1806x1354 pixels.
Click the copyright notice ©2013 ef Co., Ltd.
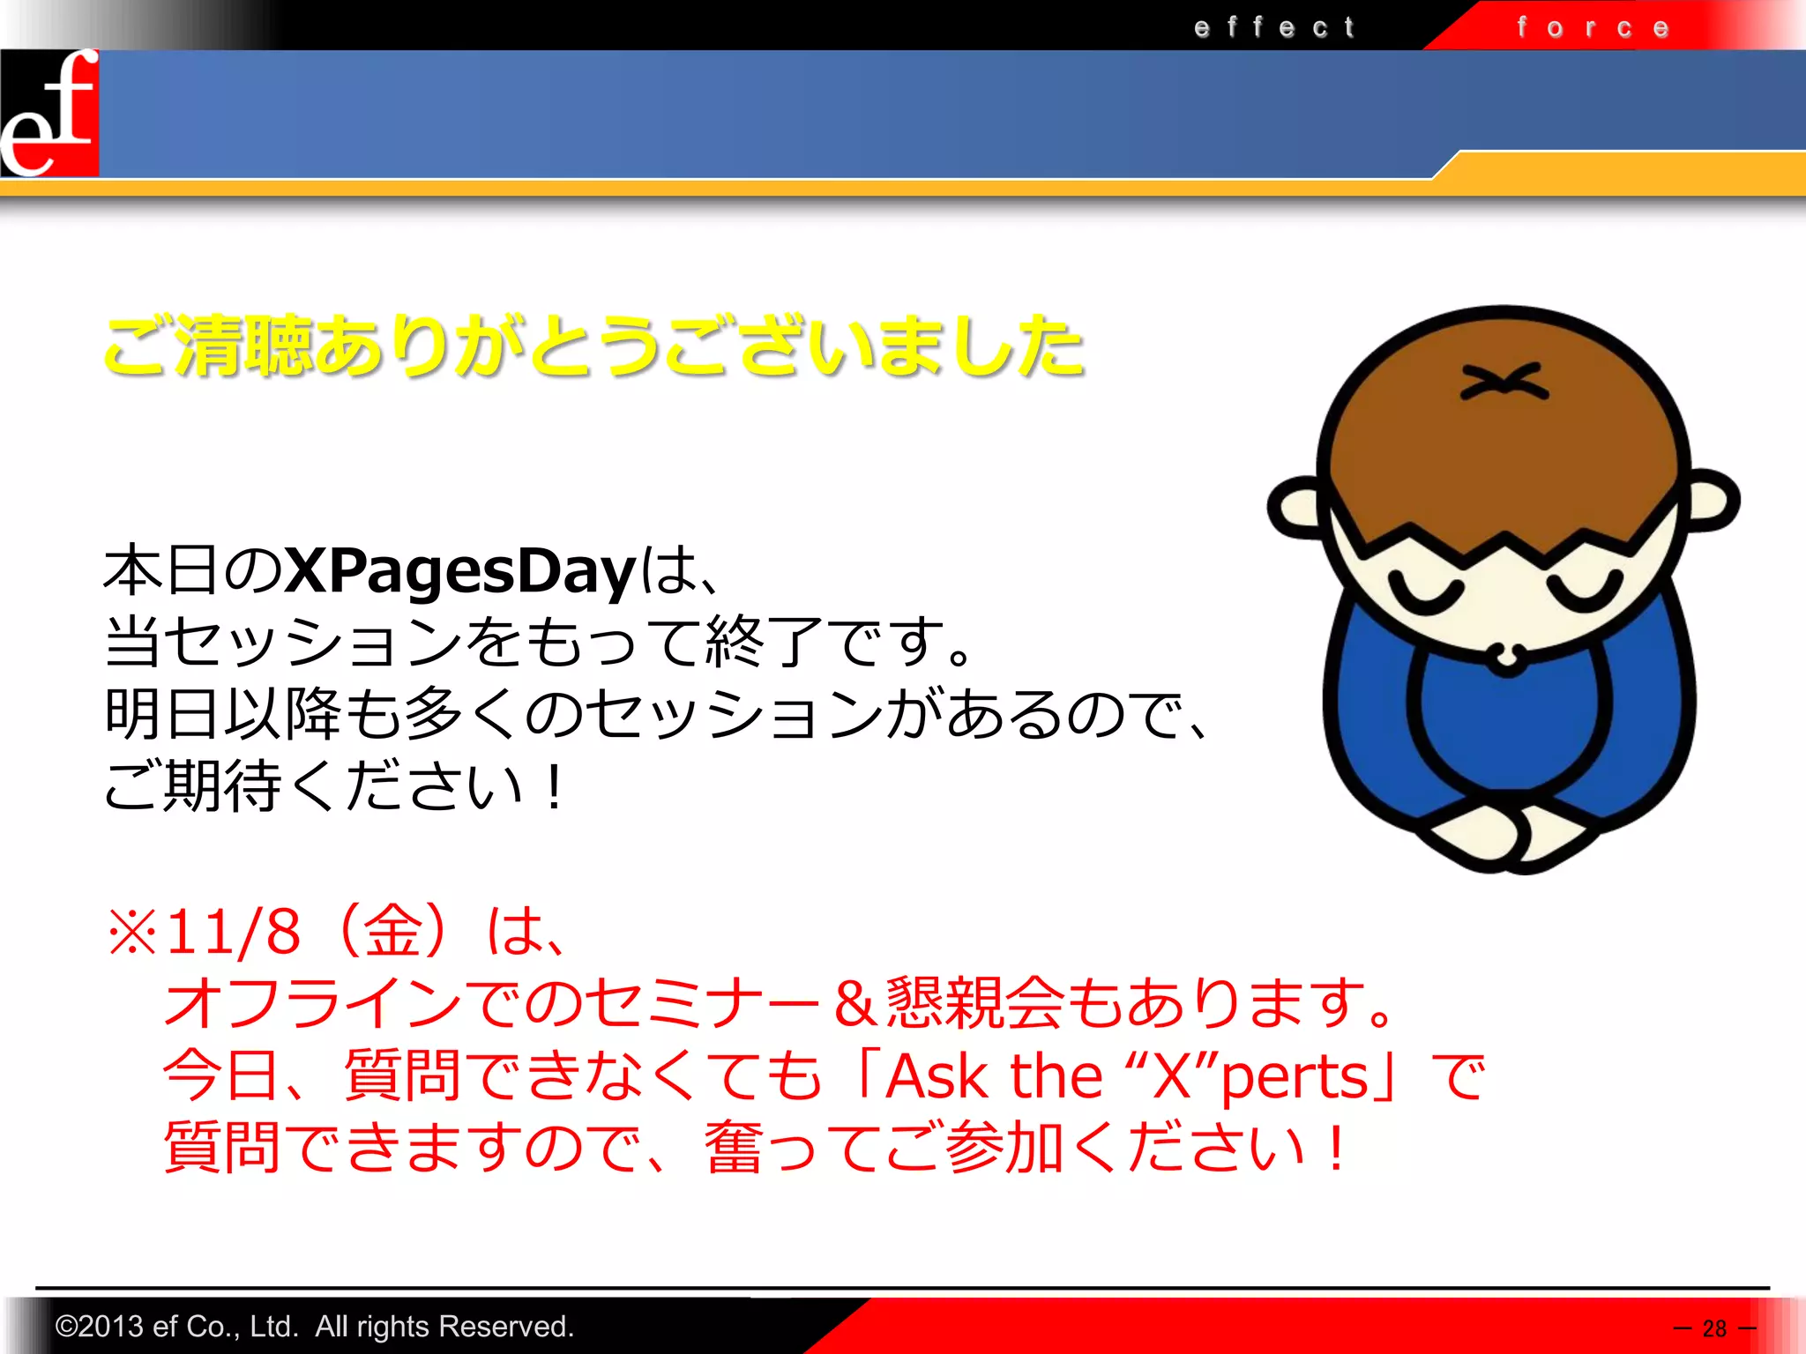[x=315, y=1326]
